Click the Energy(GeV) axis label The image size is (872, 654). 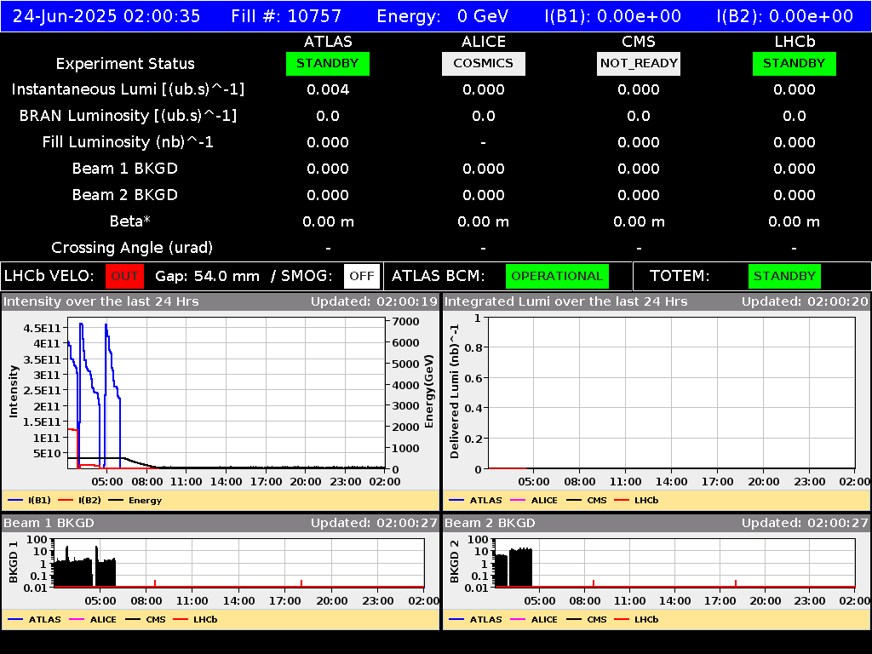tap(429, 392)
